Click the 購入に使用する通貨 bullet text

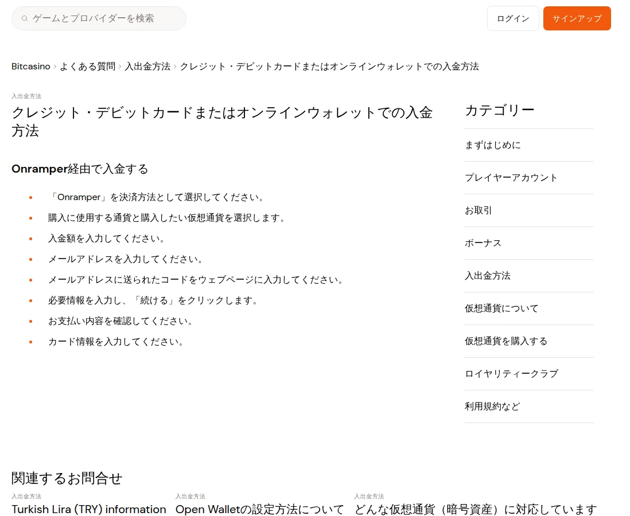[x=167, y=218]
